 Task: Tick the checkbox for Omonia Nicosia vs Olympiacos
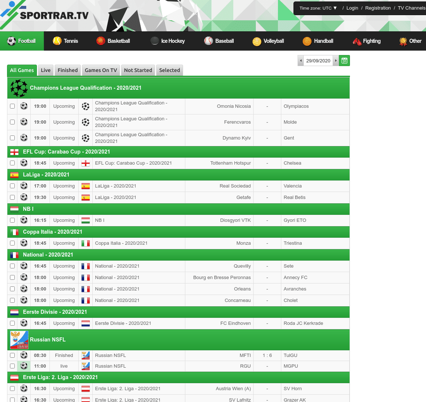pos(12,106)
